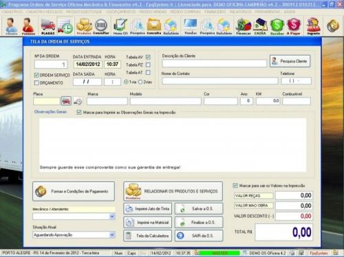Open the FINANCEIRO menu
344x257 pixels.
click(215, 12)
